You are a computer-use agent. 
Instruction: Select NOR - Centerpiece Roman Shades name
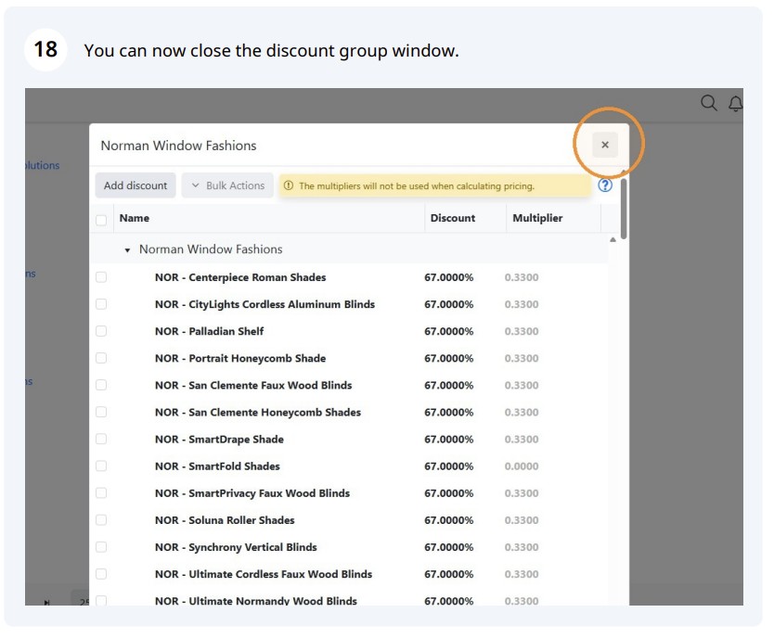pos(240,277)
